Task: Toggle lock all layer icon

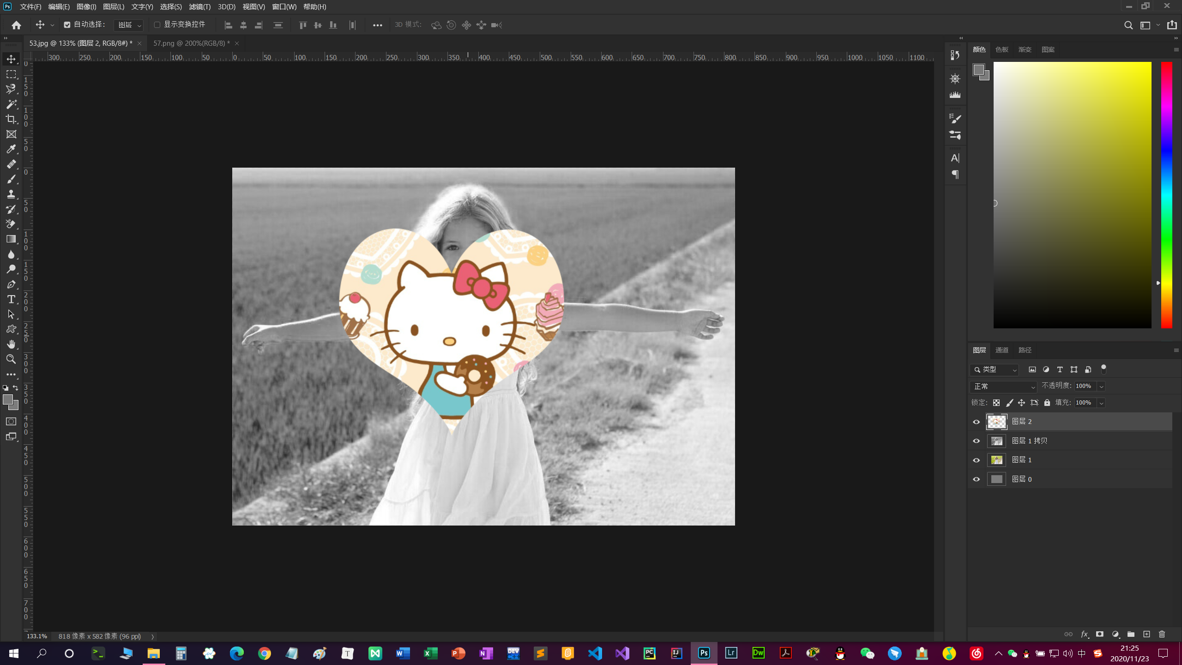Action: 1047,403
